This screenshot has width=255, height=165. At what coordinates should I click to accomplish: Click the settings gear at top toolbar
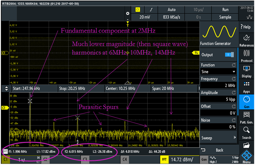coord(127,14)
